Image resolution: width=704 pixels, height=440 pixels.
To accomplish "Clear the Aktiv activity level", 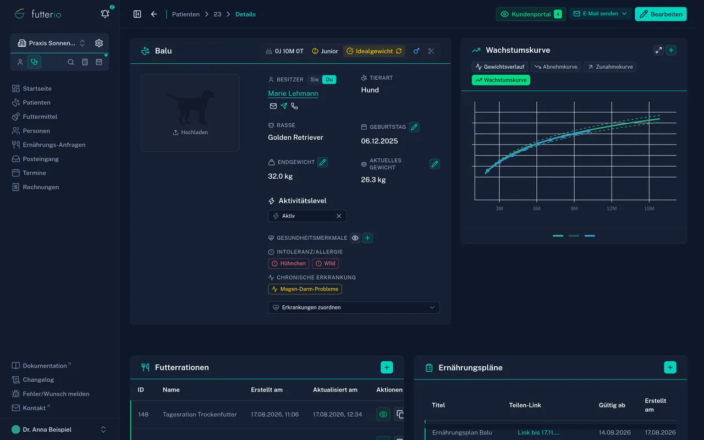I will pos(339,216).
